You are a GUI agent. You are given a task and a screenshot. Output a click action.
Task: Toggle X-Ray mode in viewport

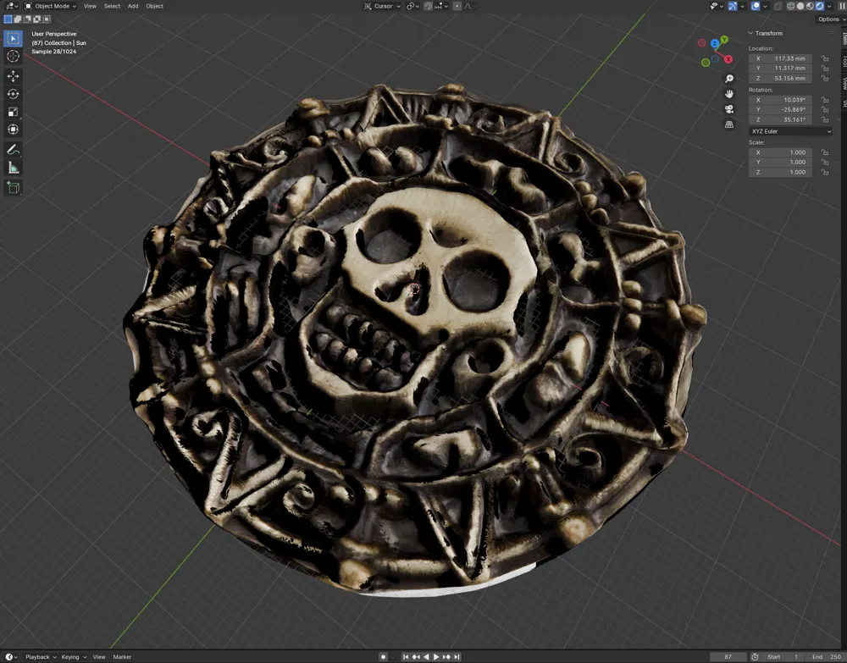778,7
